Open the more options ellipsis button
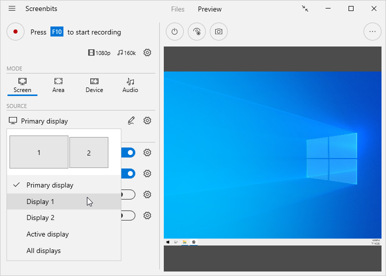The width and height of the screenshot is (386, 276). click(373, 31)
